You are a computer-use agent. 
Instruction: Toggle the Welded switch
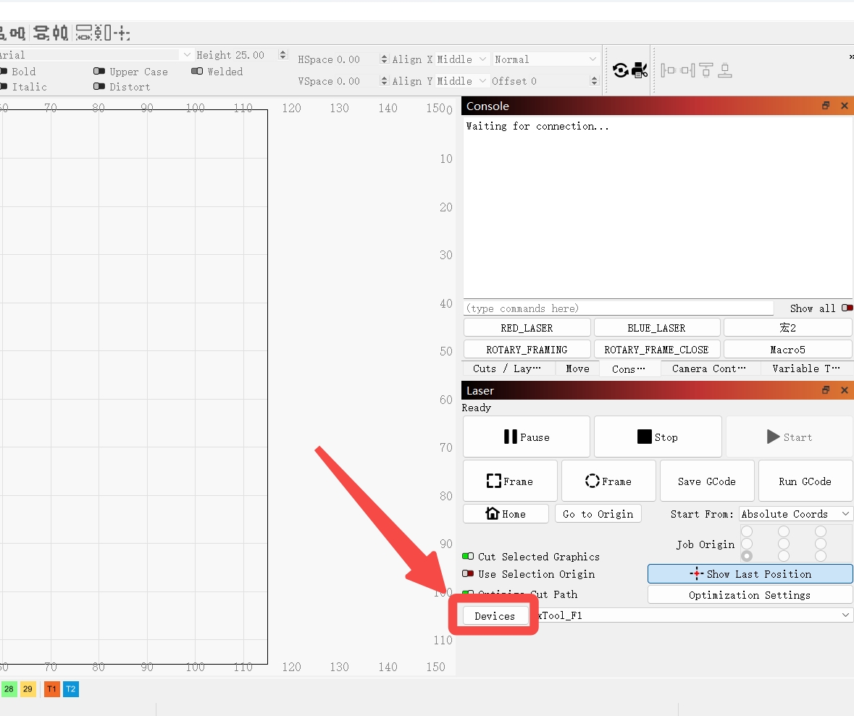tap(197, 72)
